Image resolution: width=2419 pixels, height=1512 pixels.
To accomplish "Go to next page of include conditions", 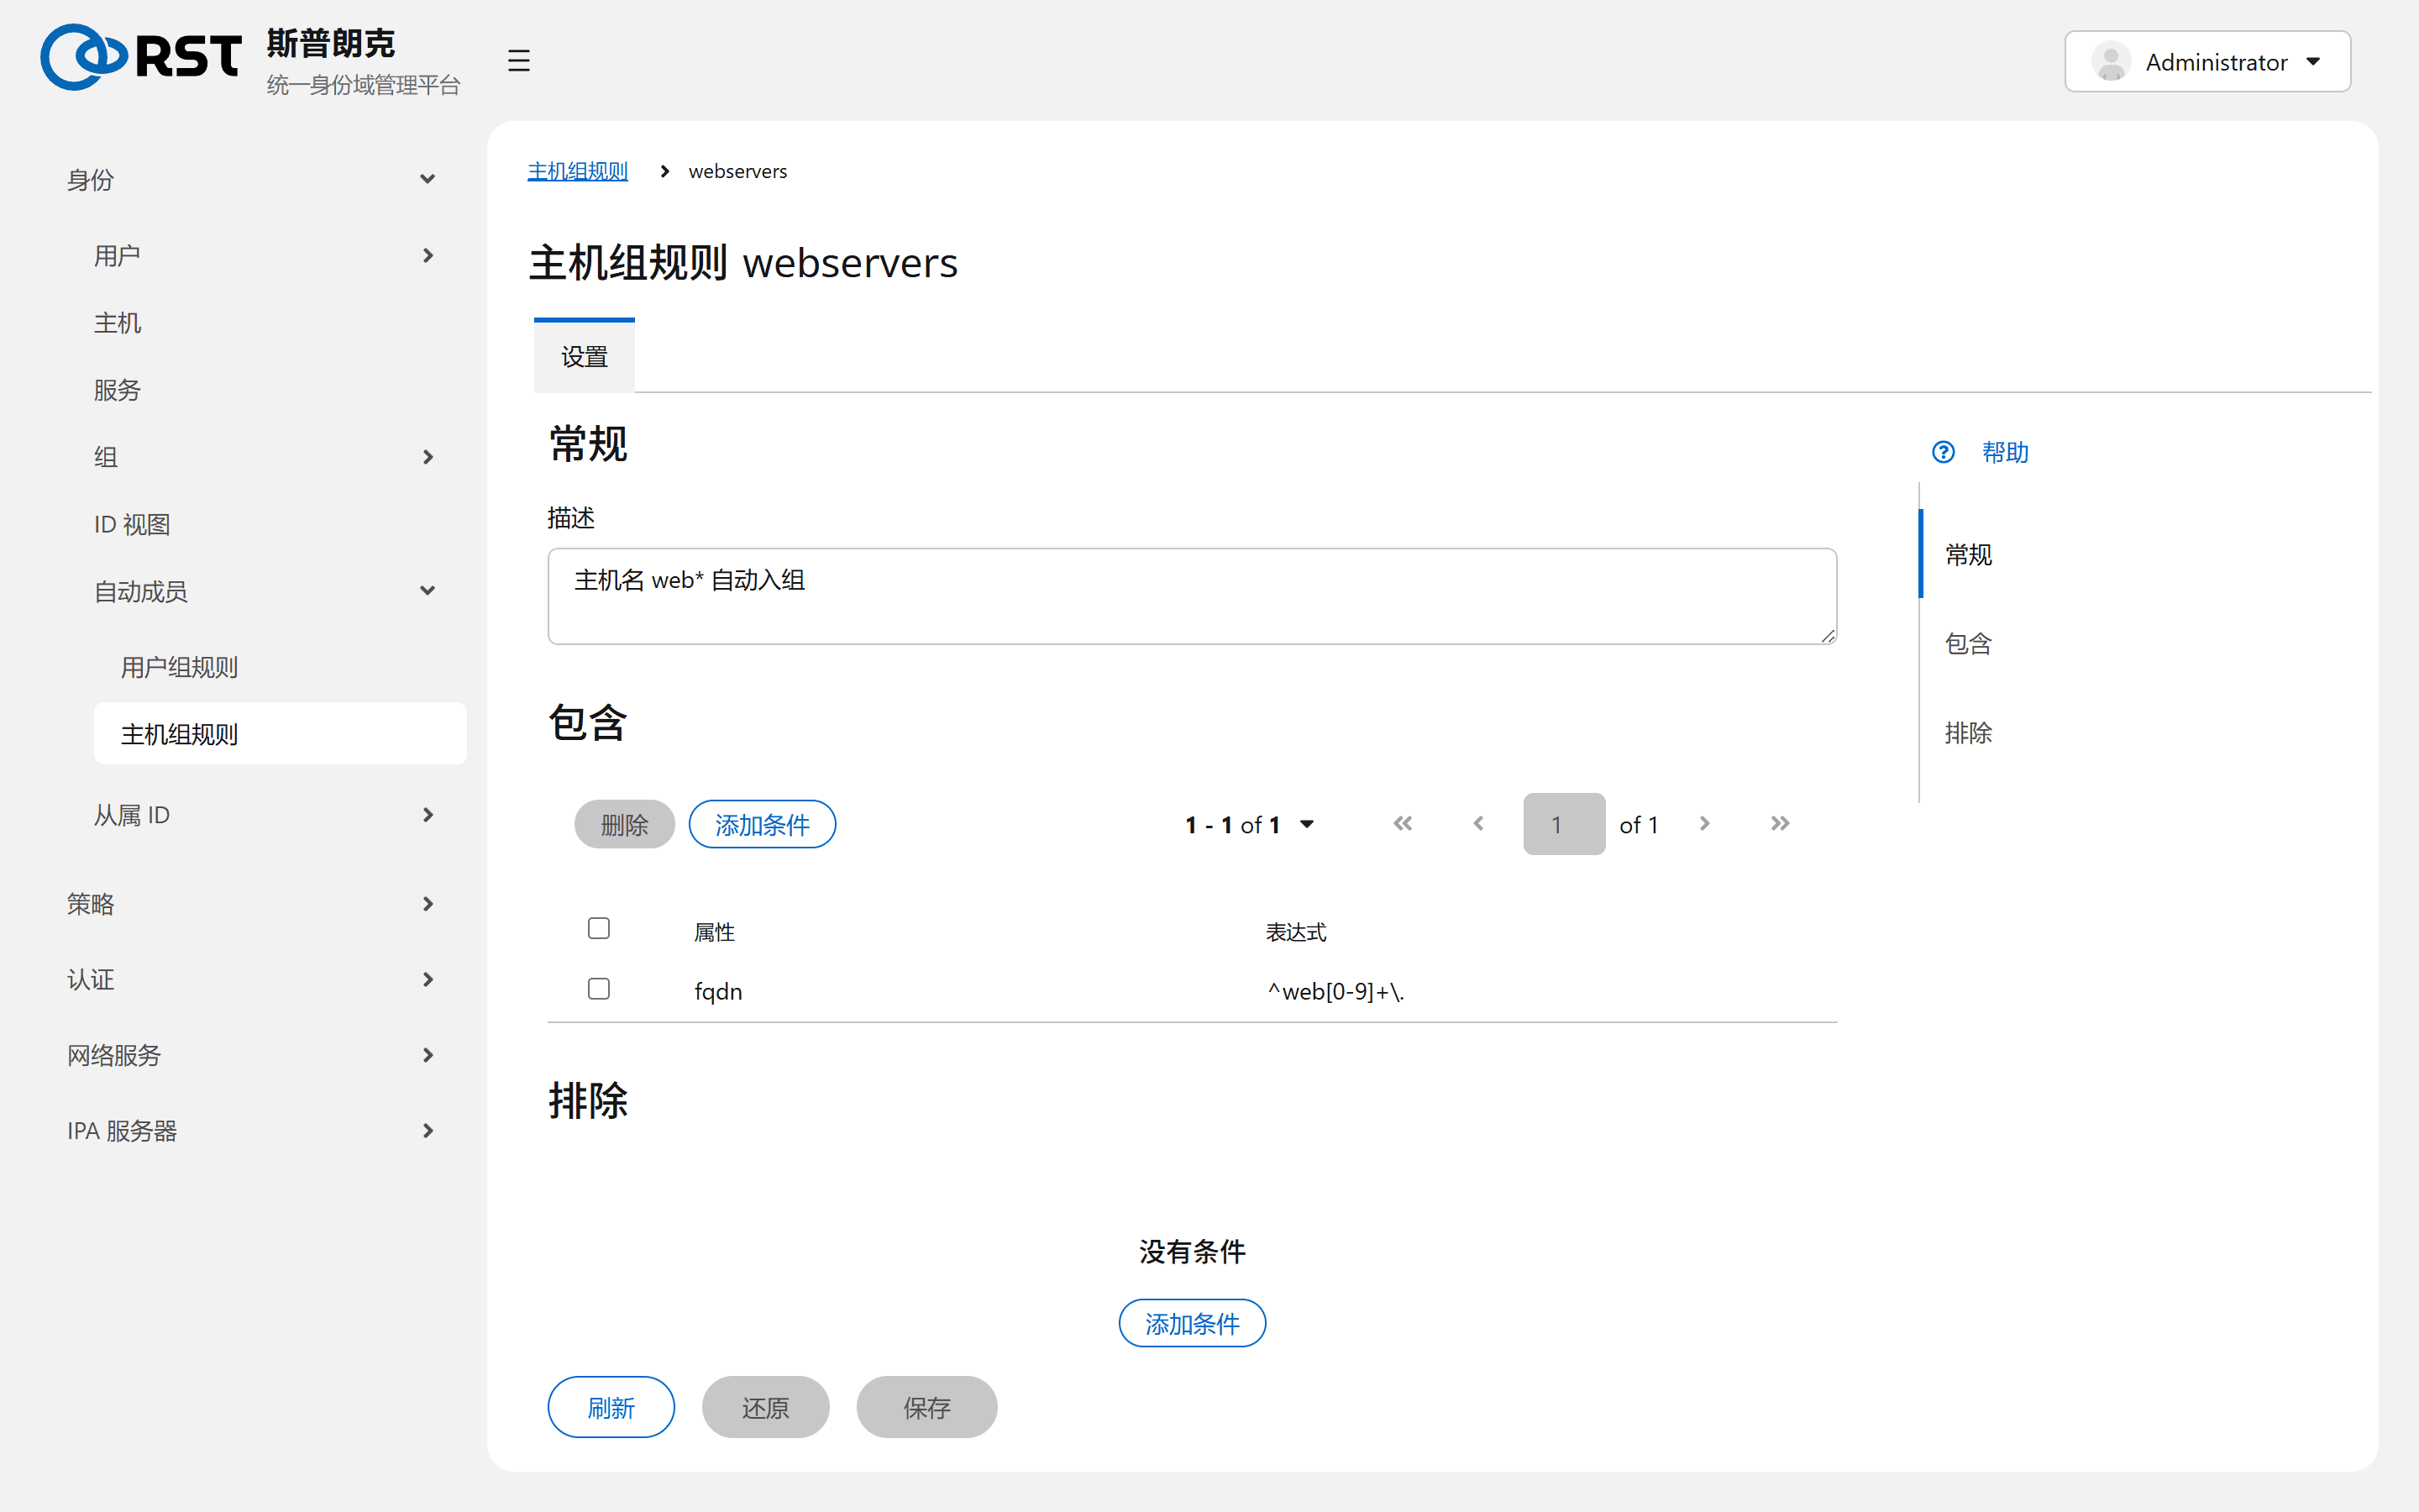I will 1704,823.
